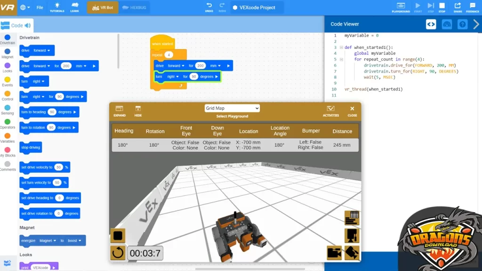Open the Tutorials lightbulb icon

[x=57, y=7]
